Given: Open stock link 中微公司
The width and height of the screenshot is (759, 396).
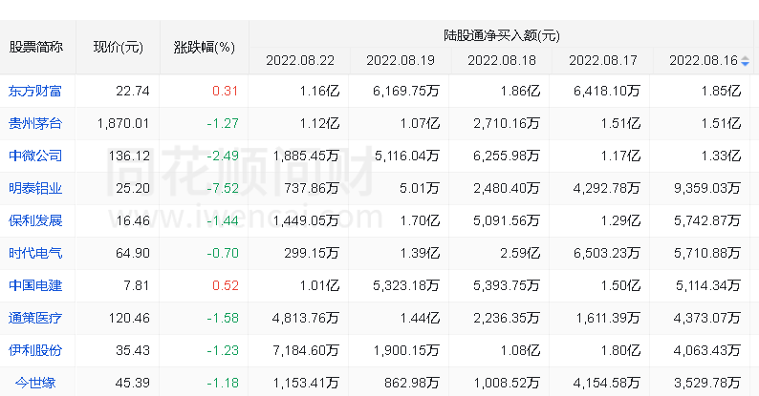Looking at the screenshot, I should 34,156.
